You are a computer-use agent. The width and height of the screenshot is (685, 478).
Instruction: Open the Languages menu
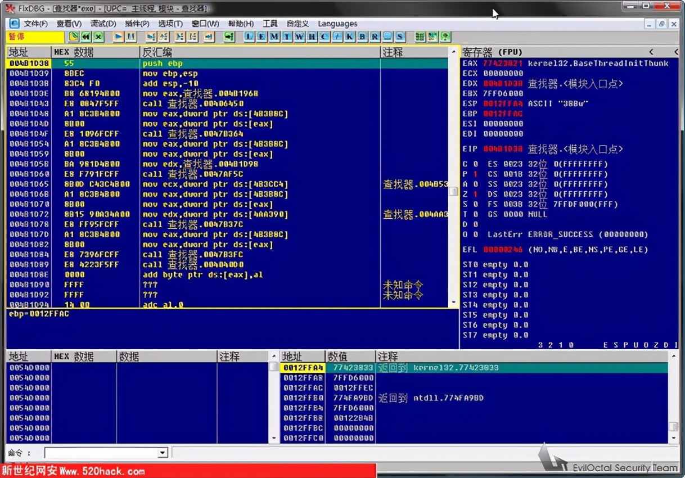pos(337,24)
